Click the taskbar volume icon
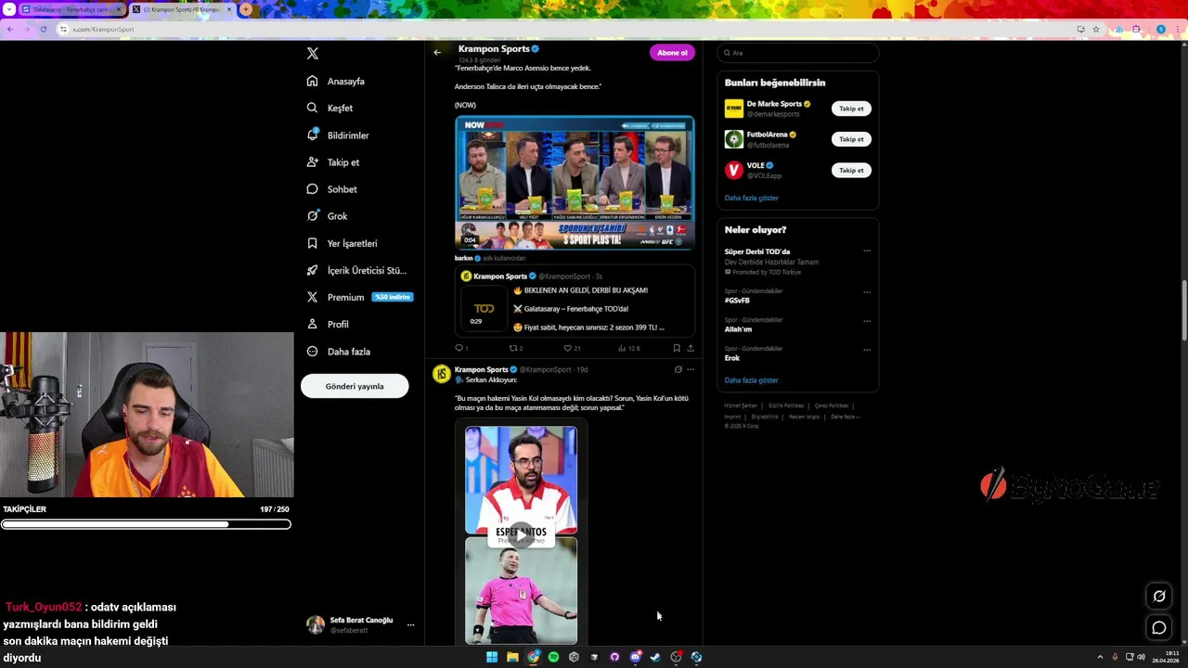The height and width of the screenshot is (668, 1188). [1141, 657]
